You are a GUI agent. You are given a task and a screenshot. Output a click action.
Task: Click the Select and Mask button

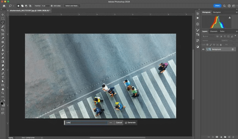pos(72,6)
